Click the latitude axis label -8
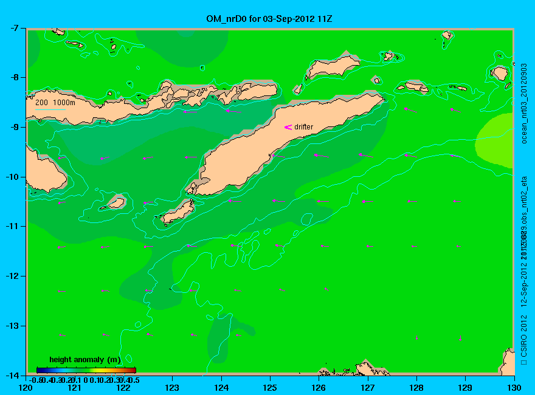The image size is (535, 395). coord(15,77)
